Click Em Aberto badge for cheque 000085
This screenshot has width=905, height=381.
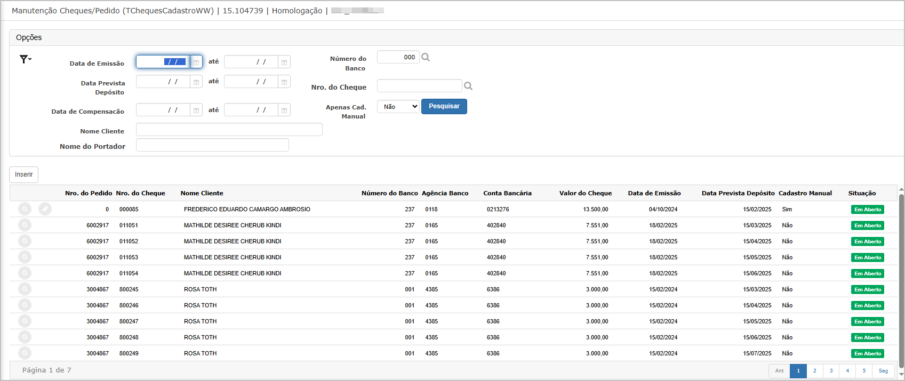click(868, 210)
